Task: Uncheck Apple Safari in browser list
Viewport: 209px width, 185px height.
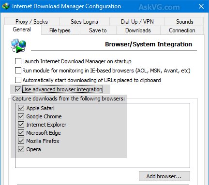Action: point(21,108)
